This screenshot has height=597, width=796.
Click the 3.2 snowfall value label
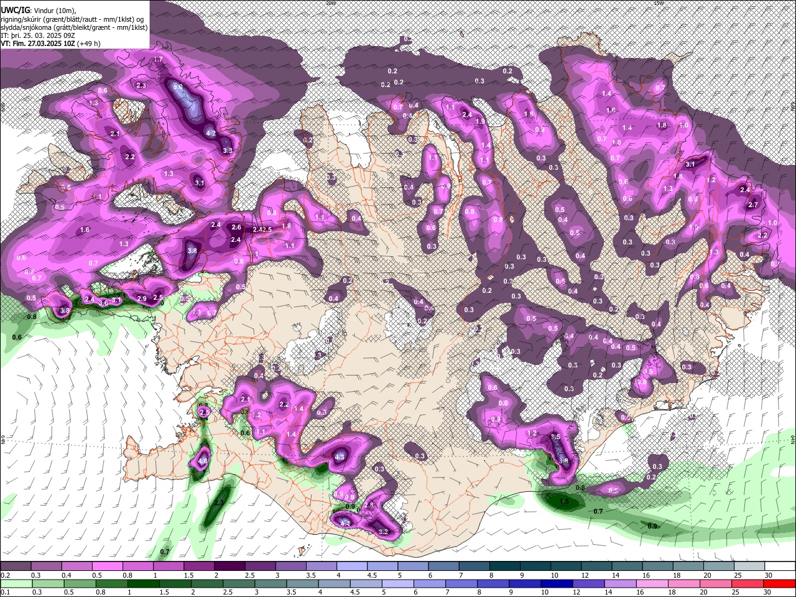click(383, 532)
